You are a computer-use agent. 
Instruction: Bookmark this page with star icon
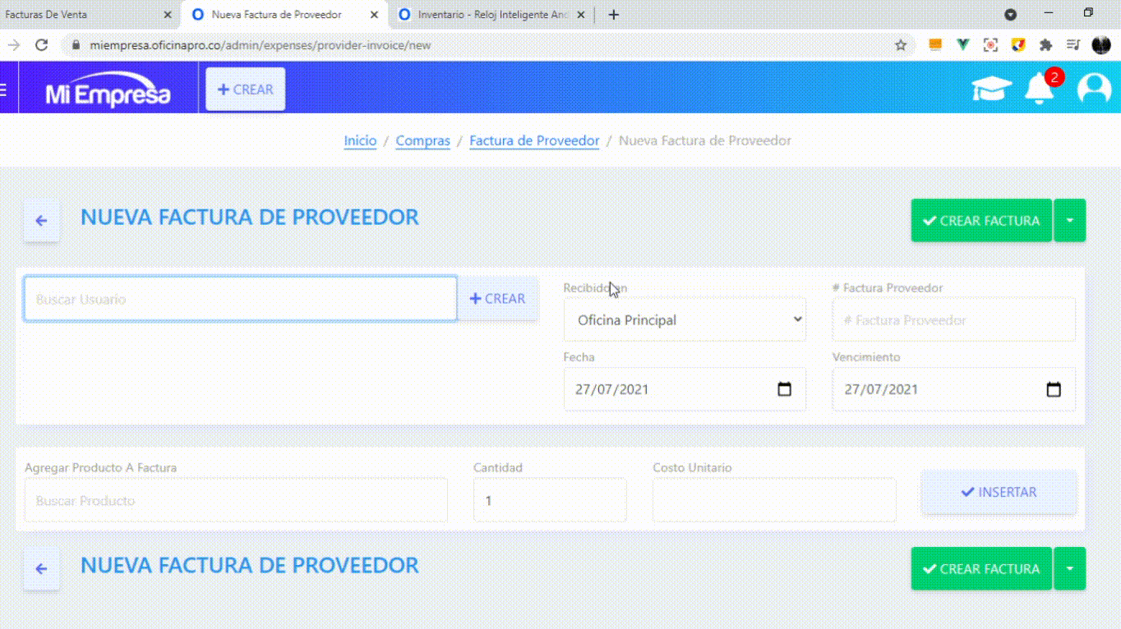(x=901, y=45)
